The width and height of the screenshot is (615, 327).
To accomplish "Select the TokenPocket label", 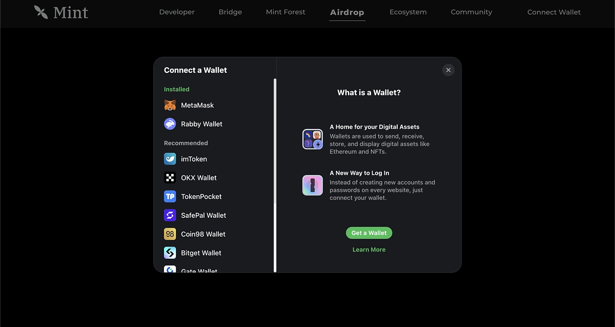I will (201, 196).
